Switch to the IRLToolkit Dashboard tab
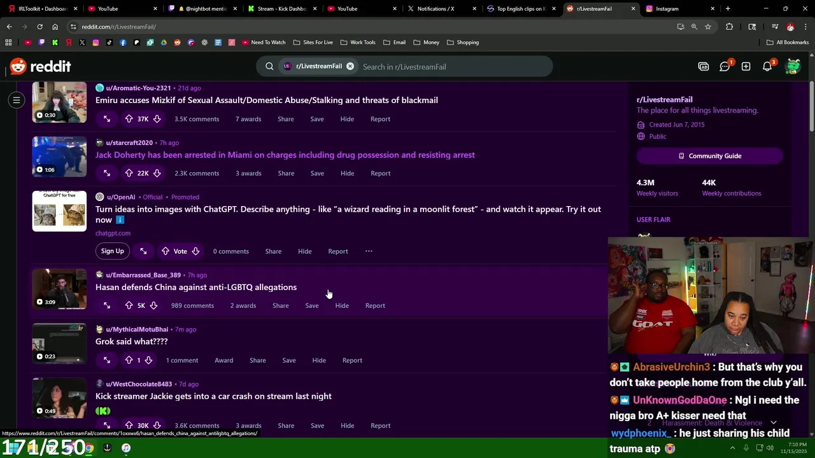Screen dimensions: 815x458 (x=42, y=9)
